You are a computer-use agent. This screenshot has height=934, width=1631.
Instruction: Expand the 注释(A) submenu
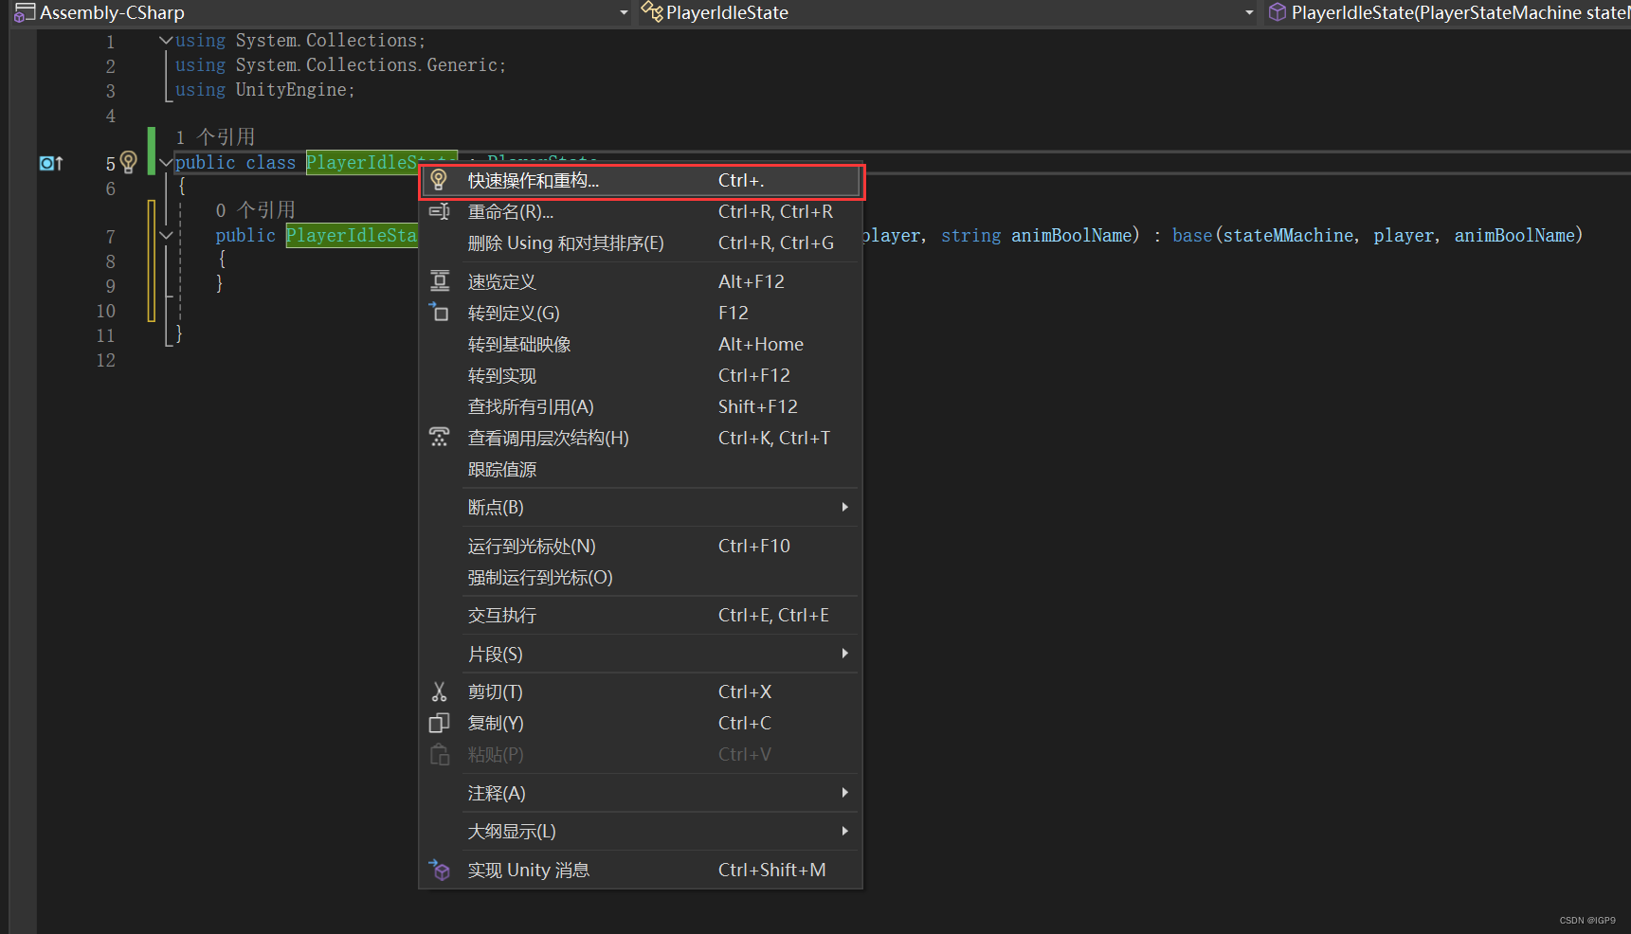(844, 793)
